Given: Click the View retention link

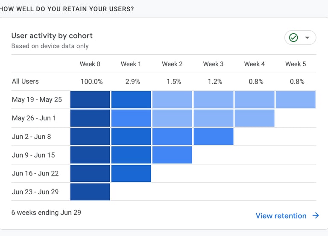Looking at the screenshot, I should click(281, 216).
